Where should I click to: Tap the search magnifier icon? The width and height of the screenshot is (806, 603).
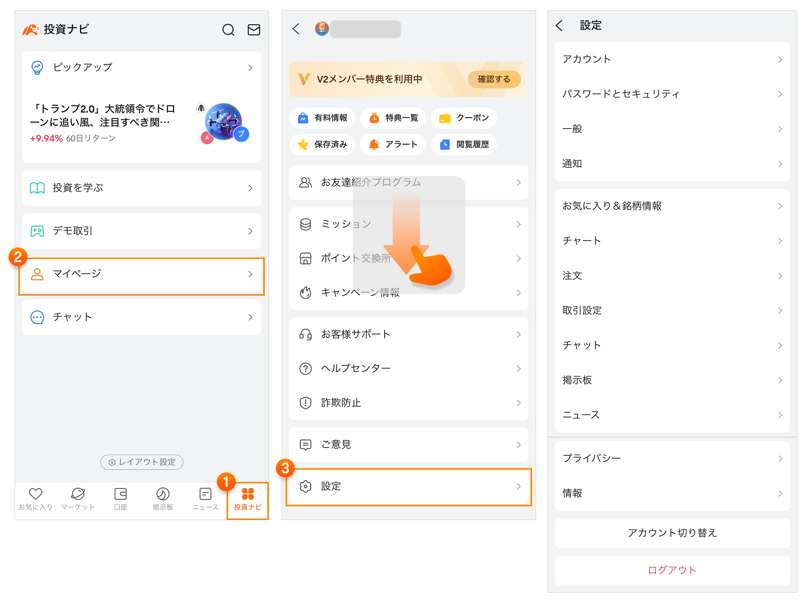(228, 30)
